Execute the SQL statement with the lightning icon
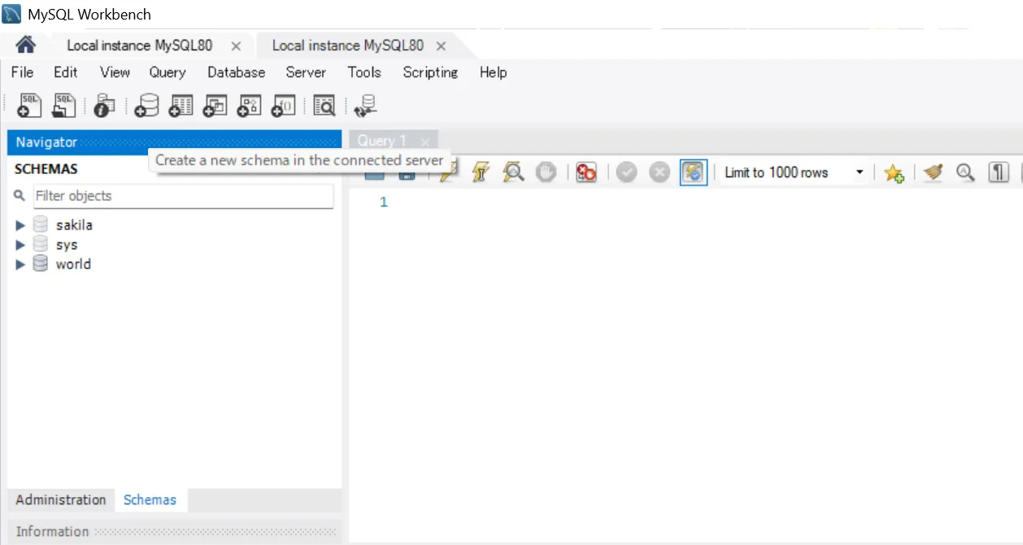The image size is (1023, 545). coord(447,172)
